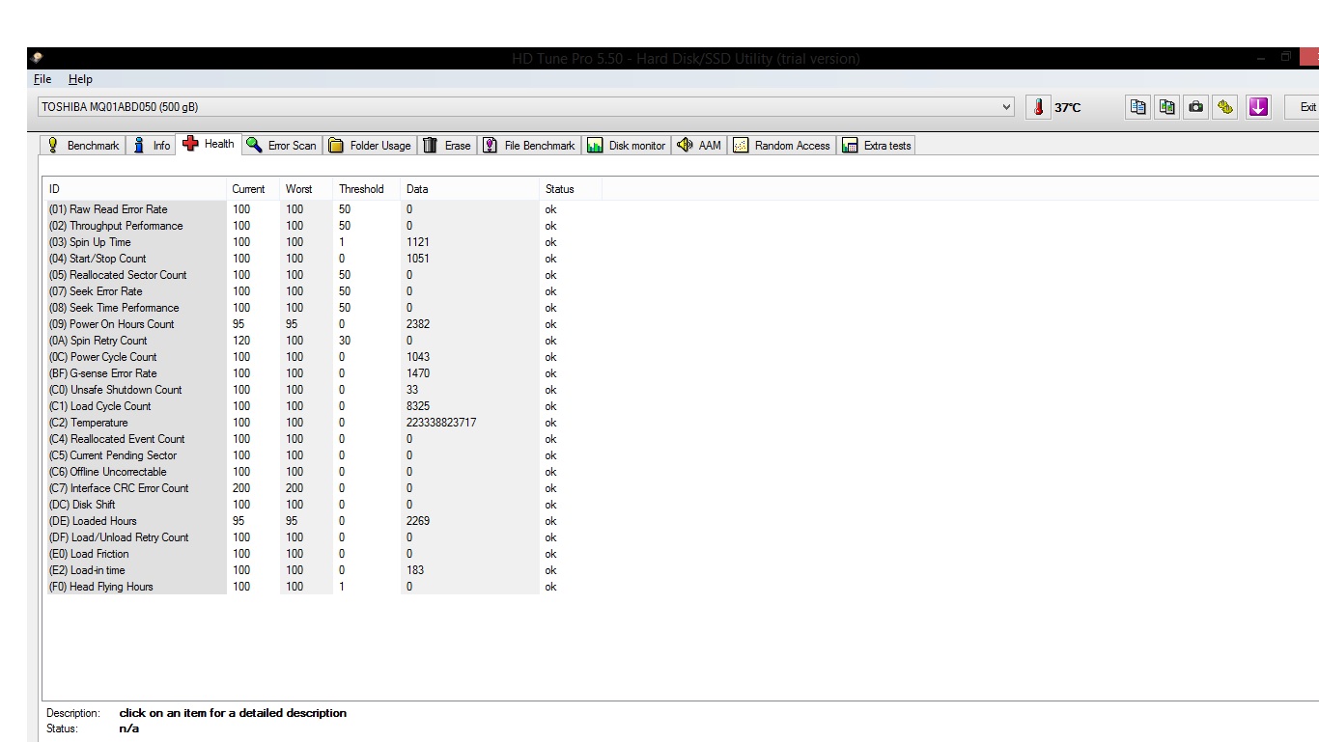
Task: Open the Random Access tab
Action: coord(782,146)
